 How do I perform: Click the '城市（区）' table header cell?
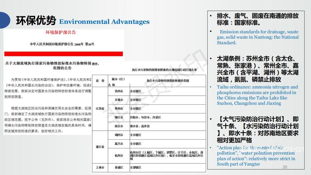point(119,81)
